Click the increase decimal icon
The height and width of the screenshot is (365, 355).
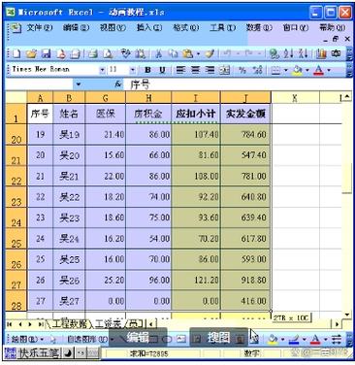coord(258,70)
